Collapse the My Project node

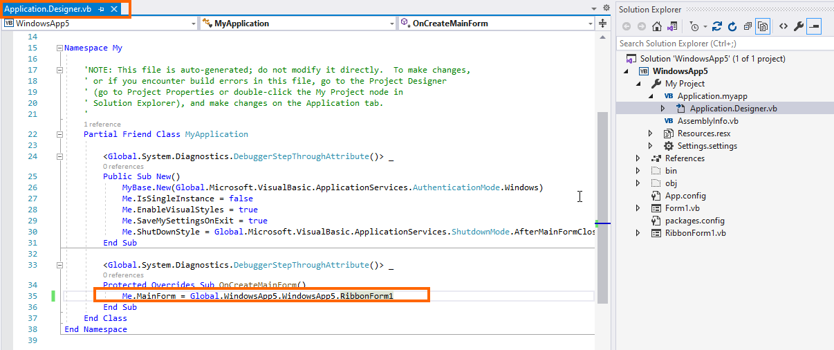click(638, 84)
